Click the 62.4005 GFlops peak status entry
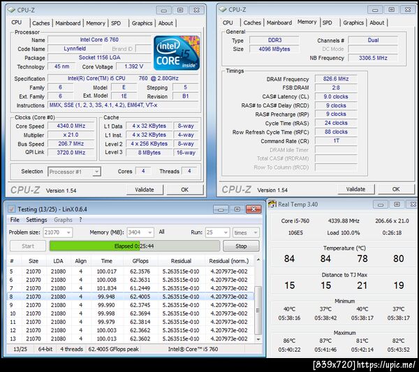This screenshot has height=372, width=419. tap(113, 349)
